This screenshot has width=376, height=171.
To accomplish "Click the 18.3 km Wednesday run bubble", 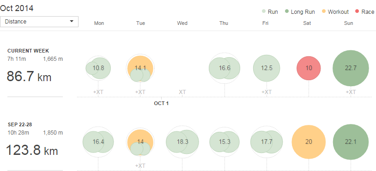I will coord(182,142).
